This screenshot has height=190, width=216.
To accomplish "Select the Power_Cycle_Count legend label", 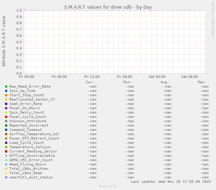I will (x=28, y=117).
